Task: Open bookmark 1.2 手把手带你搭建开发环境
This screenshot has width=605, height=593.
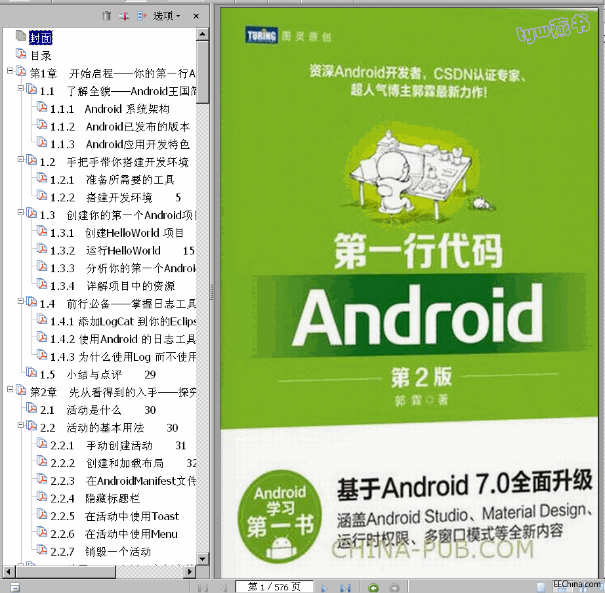Action: 114,162
